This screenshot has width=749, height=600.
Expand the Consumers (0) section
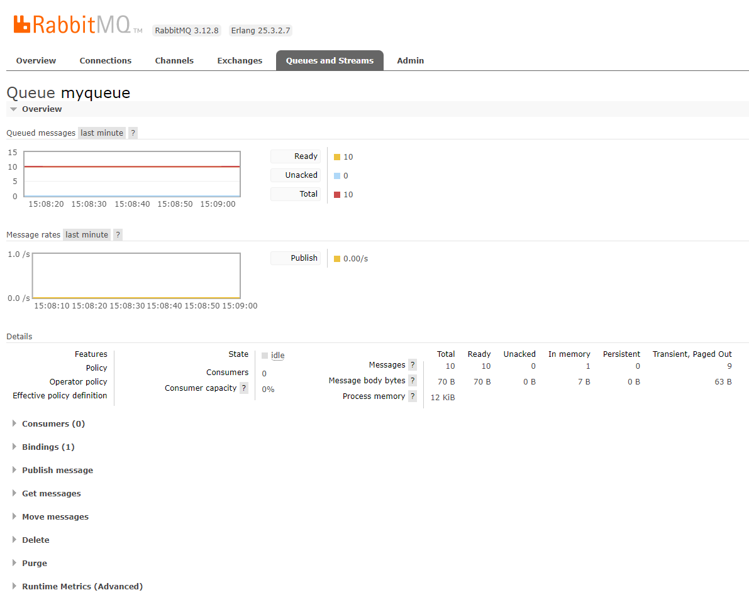(x=53, y=424)
